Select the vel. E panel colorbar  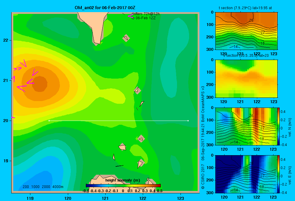(x=279, y=174)
